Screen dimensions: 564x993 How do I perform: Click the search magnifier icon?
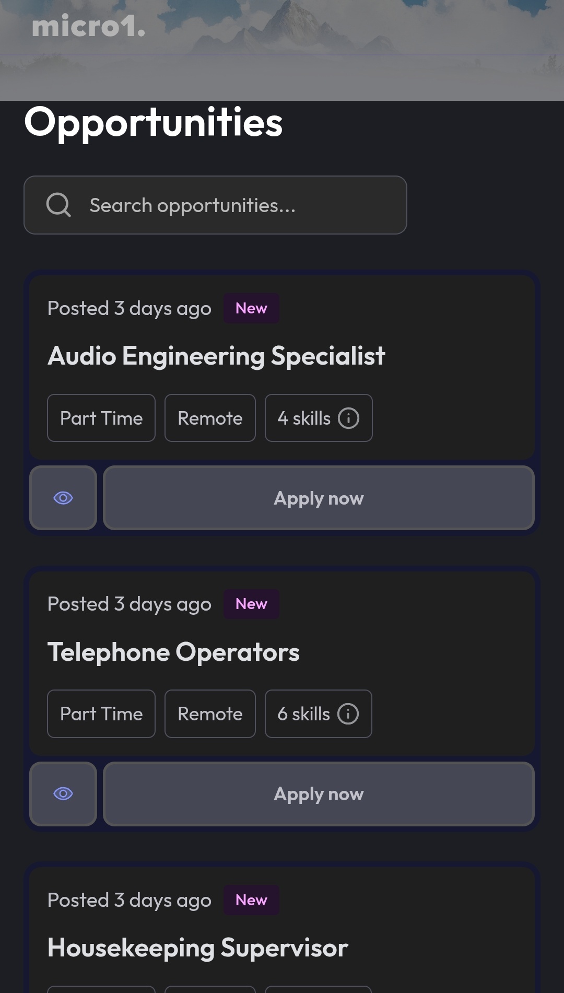(58, 205)
